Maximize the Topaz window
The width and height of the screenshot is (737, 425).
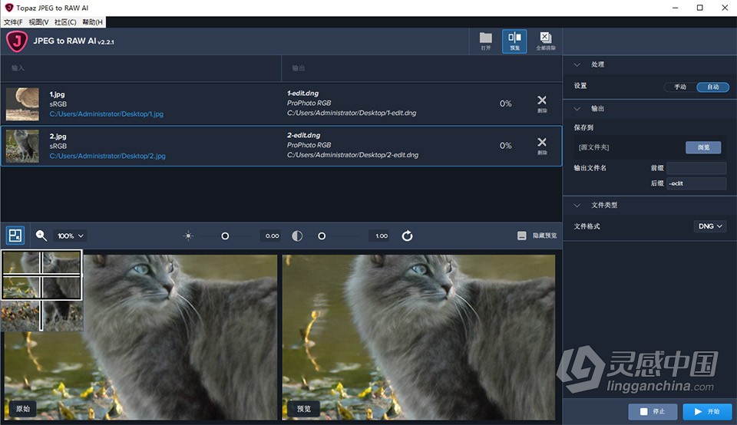pos(700,8)
